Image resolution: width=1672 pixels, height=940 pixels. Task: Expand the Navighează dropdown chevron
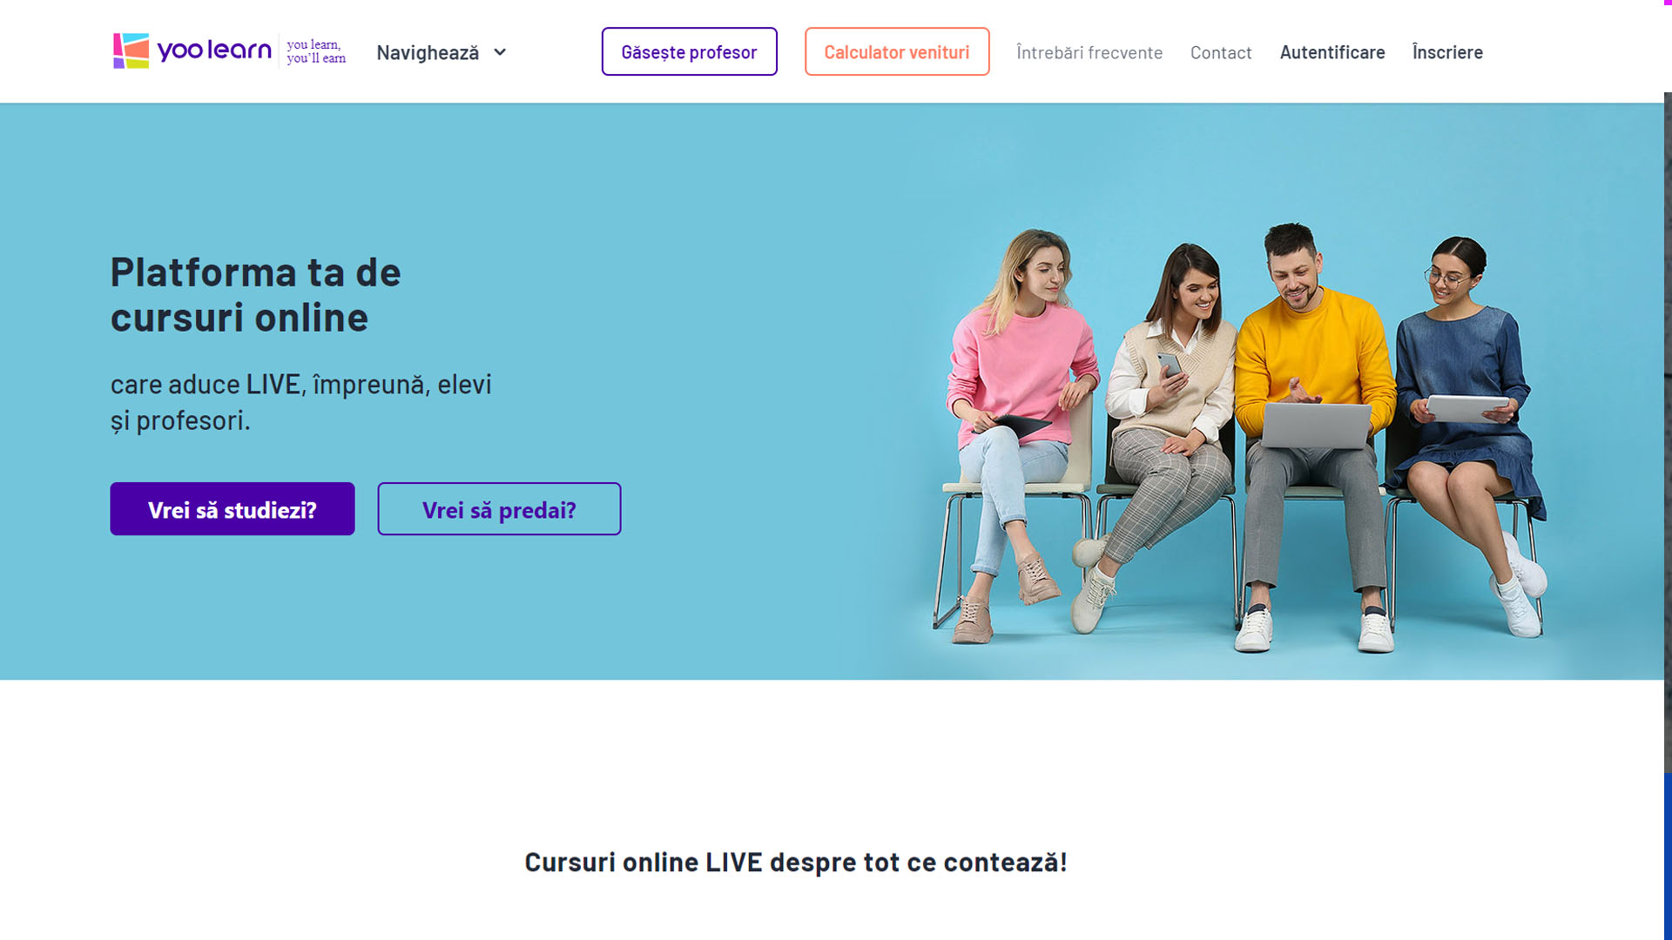(500, 52)
